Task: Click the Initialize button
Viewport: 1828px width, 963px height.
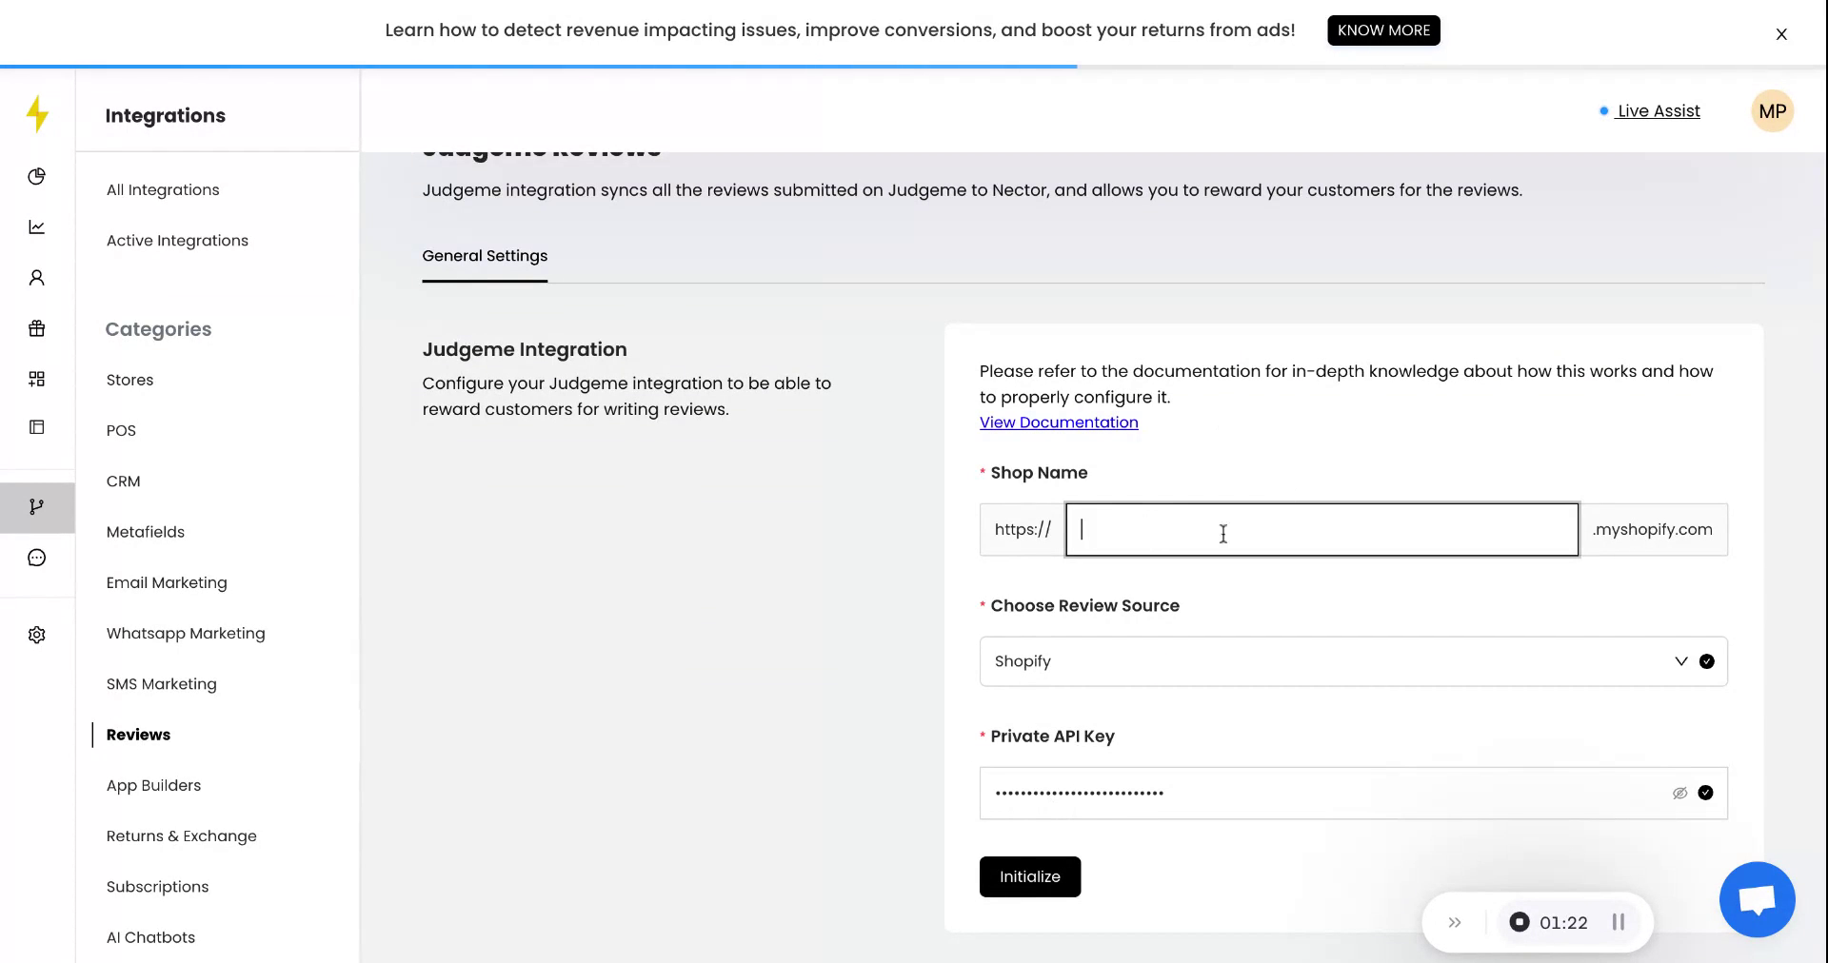Action: pyautogui.click(x=1029, y=876)
